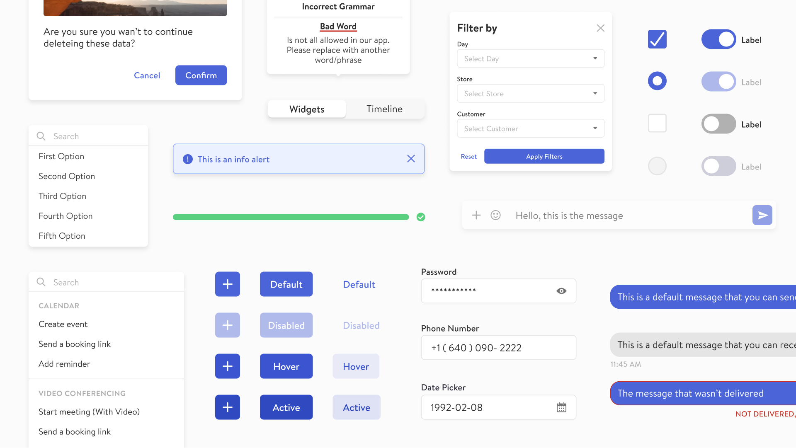Click the eye icon to reveal password

pos(561,290)
